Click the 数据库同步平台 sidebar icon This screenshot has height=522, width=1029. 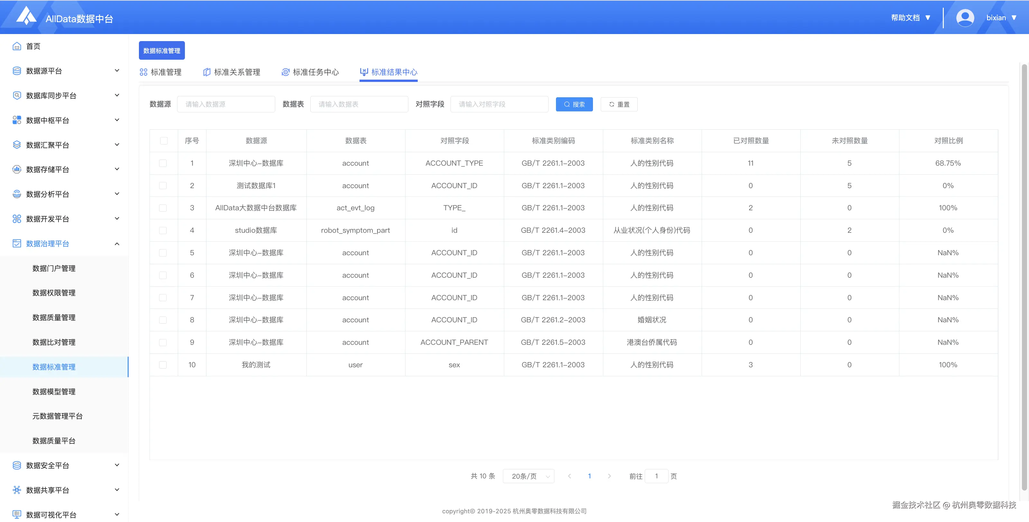(x=17, y=96)
